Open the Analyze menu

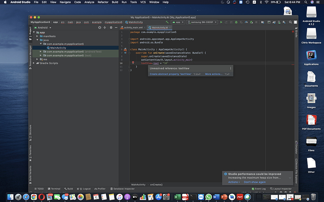[x=89, y=2]
